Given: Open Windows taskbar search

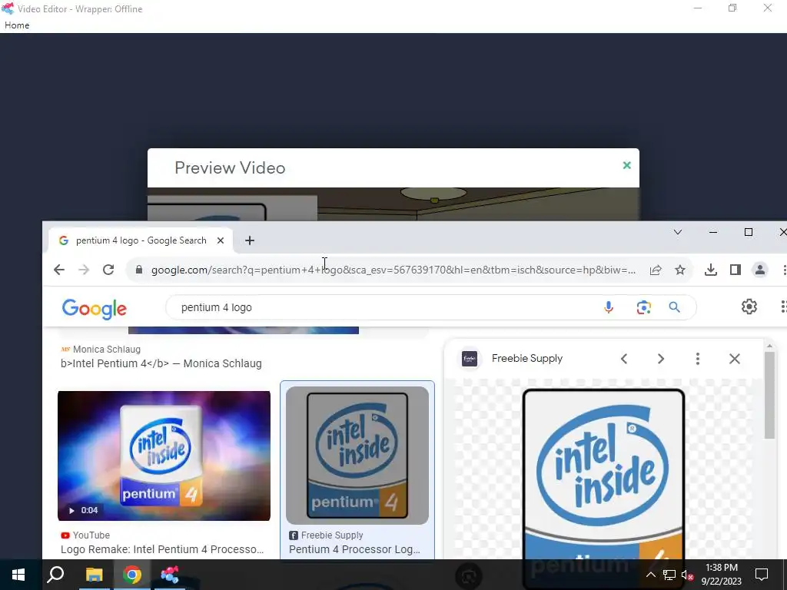Looking at the screenshot, I should tap(55, 575).
